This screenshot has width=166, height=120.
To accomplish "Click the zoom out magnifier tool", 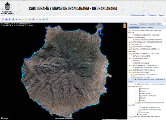I will point(10,20).
